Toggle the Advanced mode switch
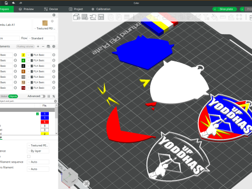 pos(43,96)
